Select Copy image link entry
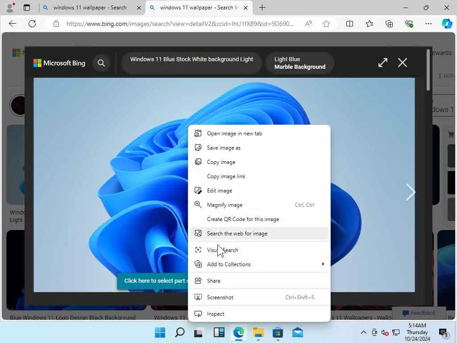Viewport: 457px width, 343px height. tap(259, 176)
